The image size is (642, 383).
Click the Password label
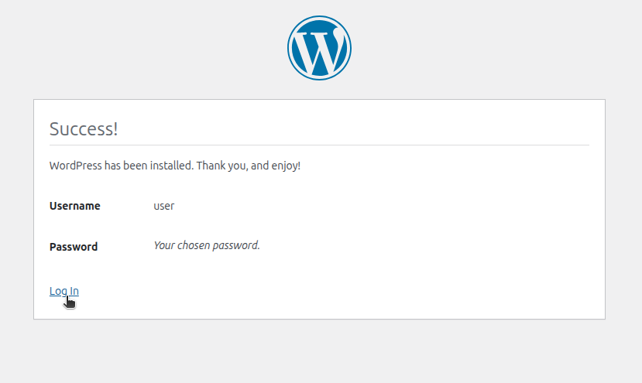tap(74, 247)
